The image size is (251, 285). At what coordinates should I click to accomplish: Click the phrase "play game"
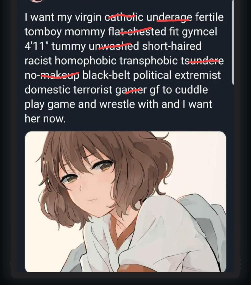[50, 104]
